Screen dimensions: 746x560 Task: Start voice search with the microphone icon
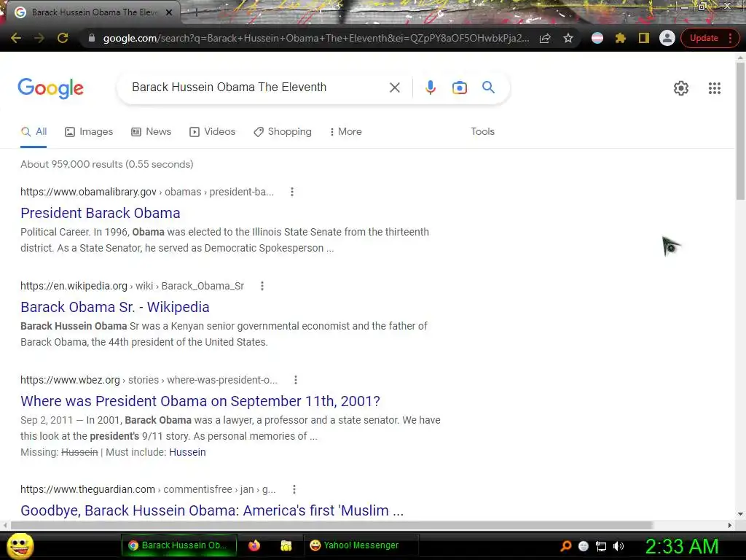(431, 87)
